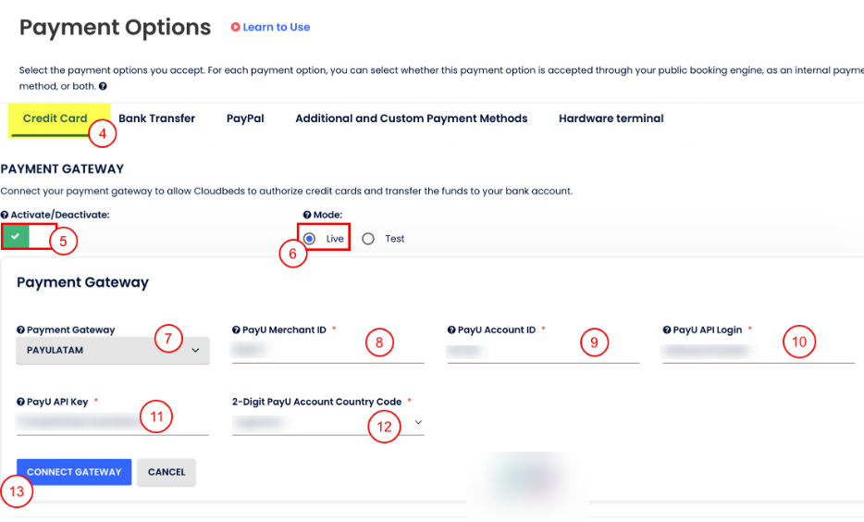Go to the Hardware terminal tab
The height and width of the screenshot is (522, 864).
click(611, 118)
